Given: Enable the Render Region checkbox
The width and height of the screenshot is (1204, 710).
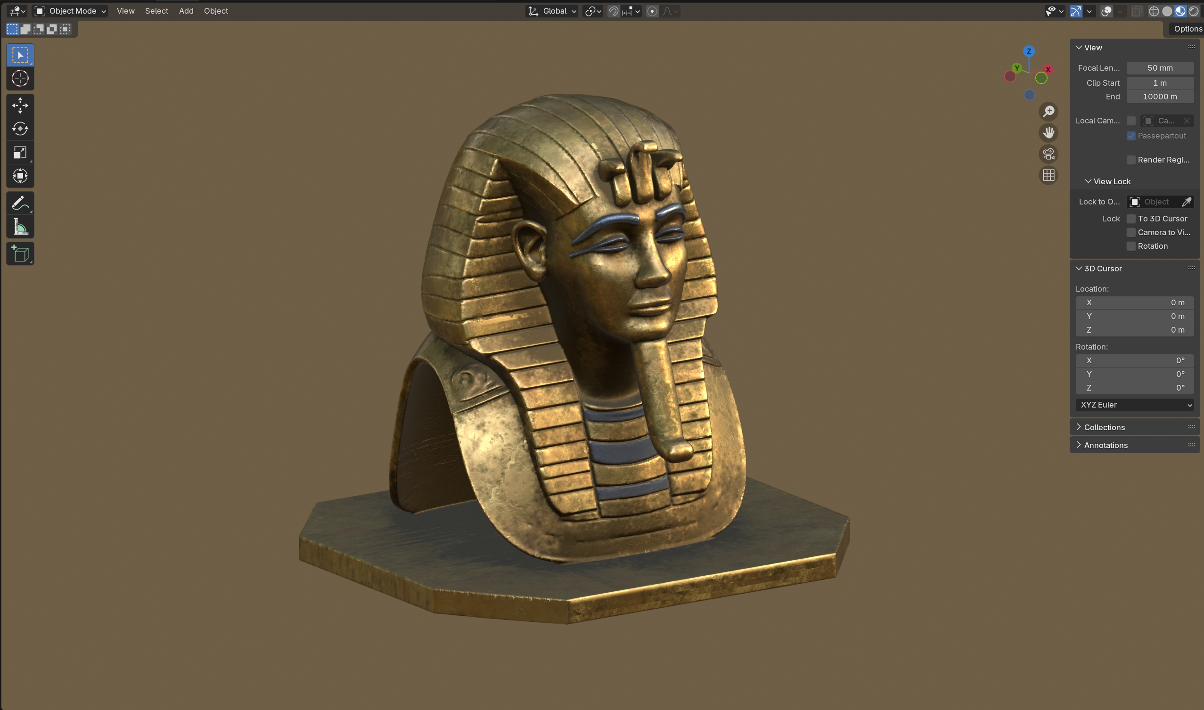Looking at the screenshot, I should [1131, 160].
